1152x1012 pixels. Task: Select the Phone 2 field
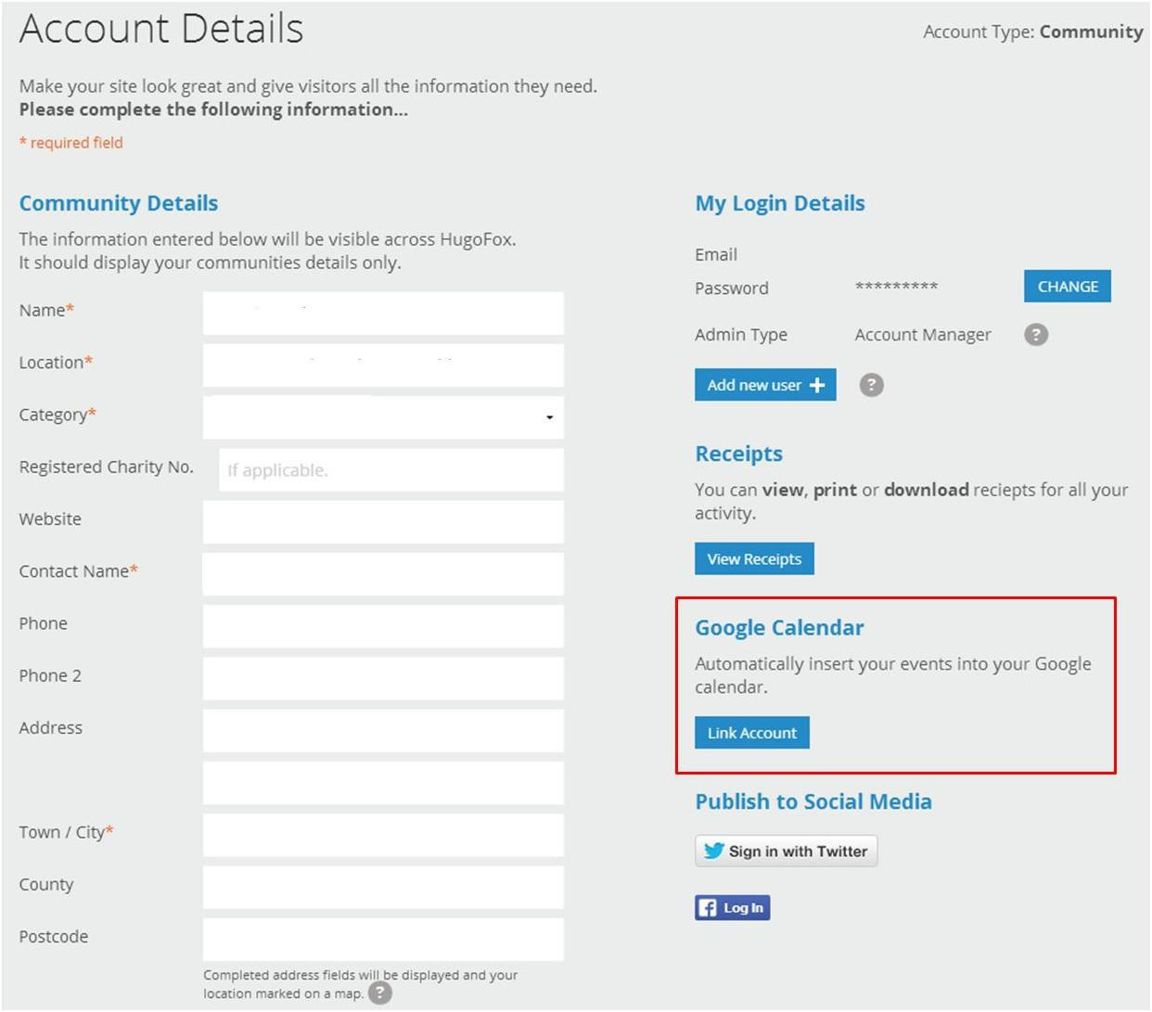383,678
